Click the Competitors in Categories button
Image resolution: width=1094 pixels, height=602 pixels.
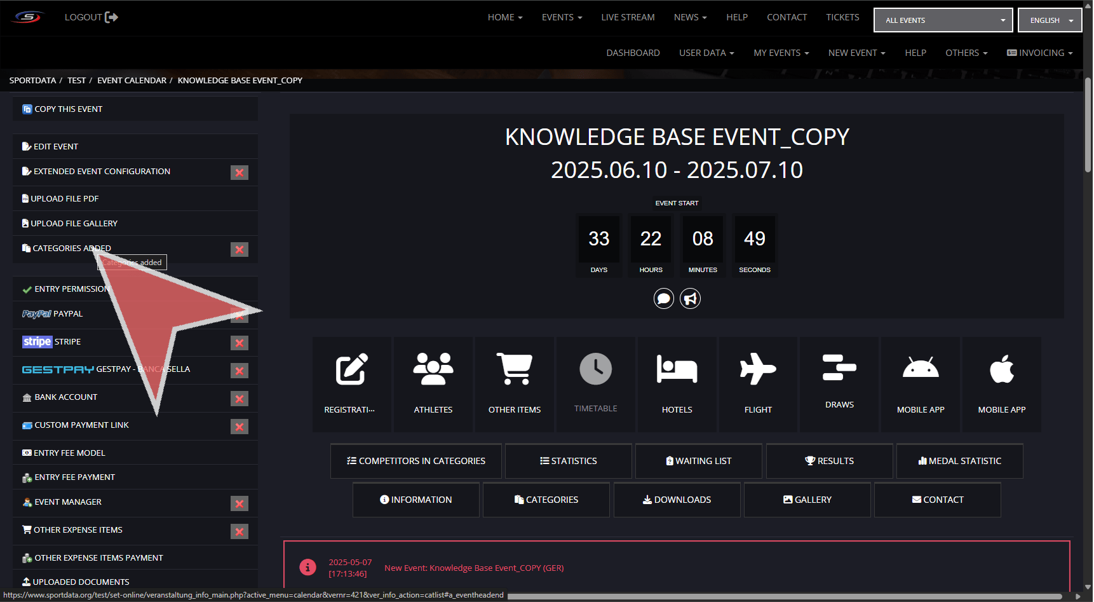pyautogui.click(x=416, y=461)
